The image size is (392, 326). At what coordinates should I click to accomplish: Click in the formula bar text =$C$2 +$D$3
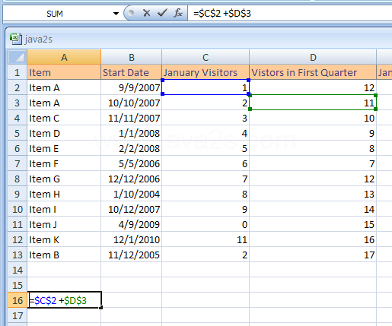click(x=222, y=13)
